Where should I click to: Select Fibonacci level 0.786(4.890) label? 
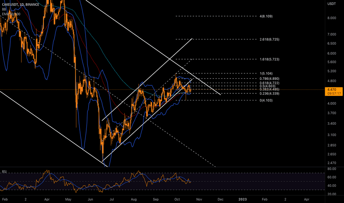tap(269, 79)
